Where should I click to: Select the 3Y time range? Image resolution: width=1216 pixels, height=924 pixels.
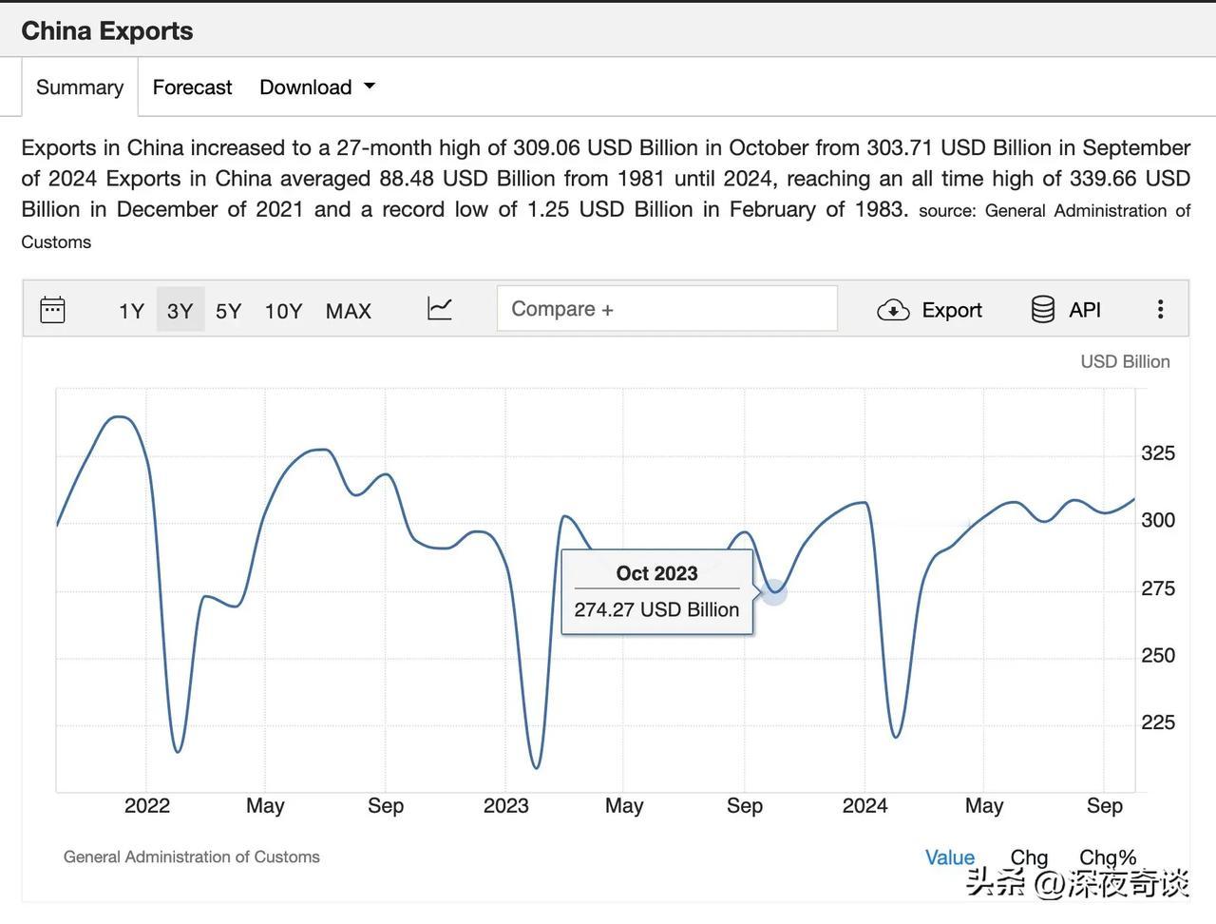(x=180, y=310)
